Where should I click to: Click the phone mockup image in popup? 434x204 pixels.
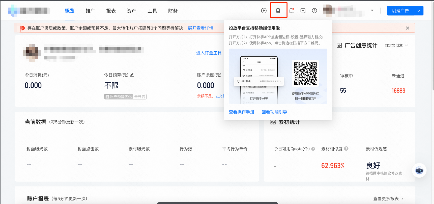tap(259, 80)
